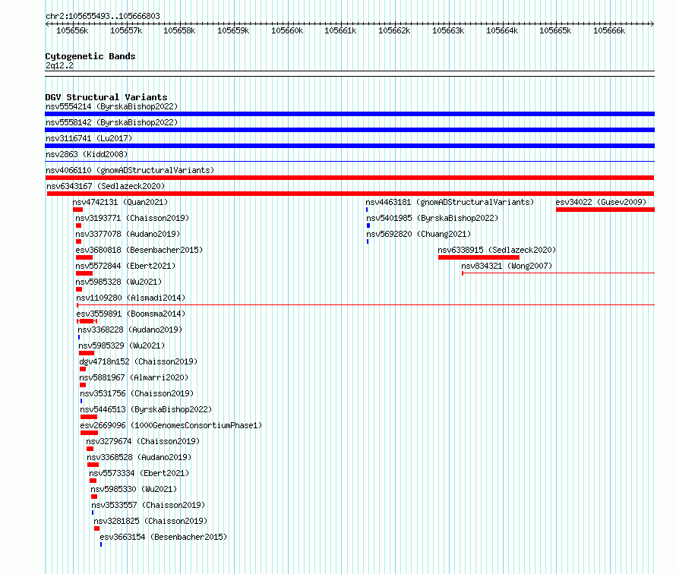Click the 105660k ruler position

tap(287, 30)
